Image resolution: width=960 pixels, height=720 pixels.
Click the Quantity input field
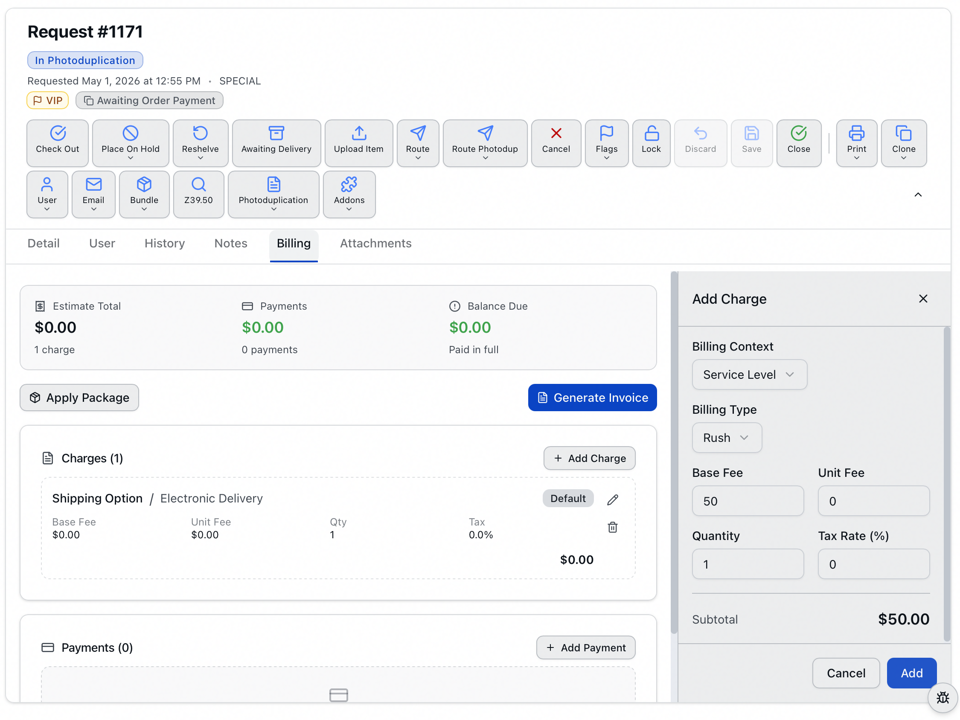click(748, 564)
